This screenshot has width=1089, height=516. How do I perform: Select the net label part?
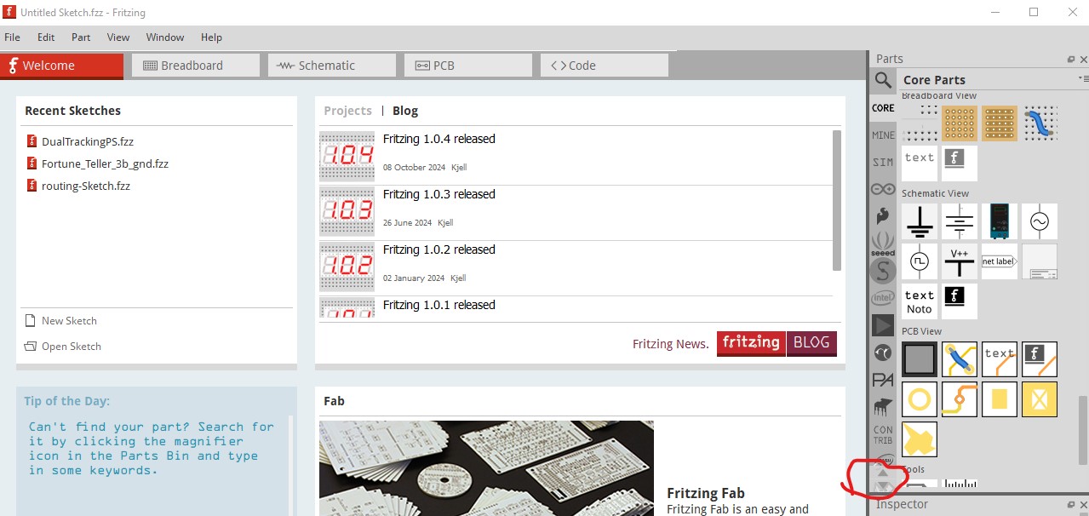tap(999, 261)
